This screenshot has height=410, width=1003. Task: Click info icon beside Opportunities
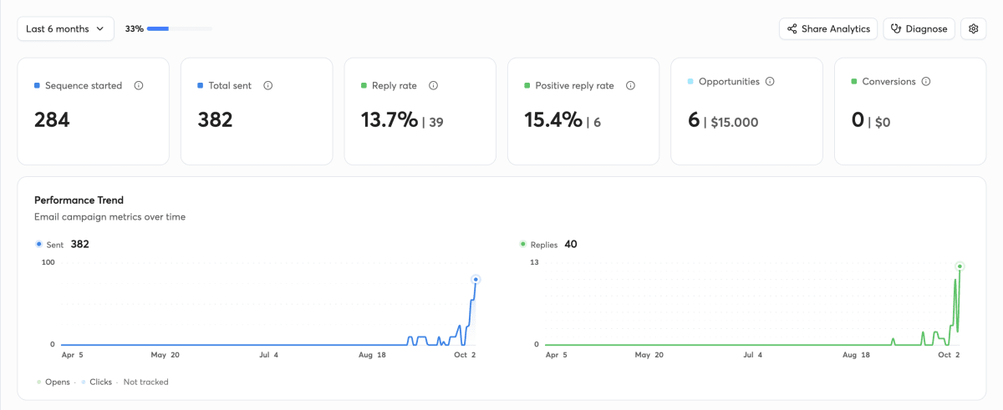coord(770,82)
